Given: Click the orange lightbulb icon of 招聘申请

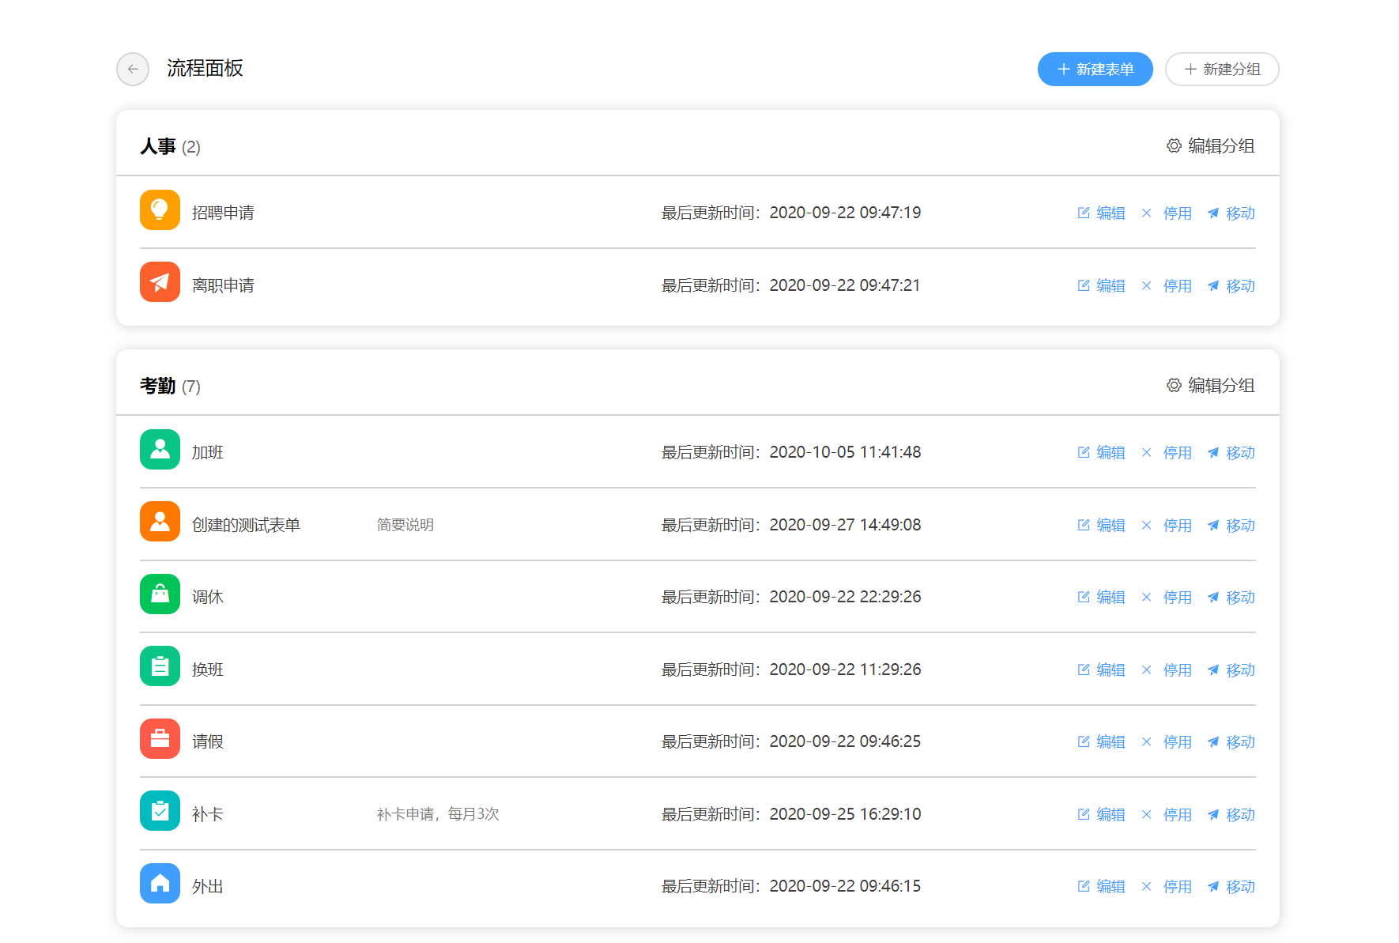Looking at the screenshot, I should tap(160, 210).
